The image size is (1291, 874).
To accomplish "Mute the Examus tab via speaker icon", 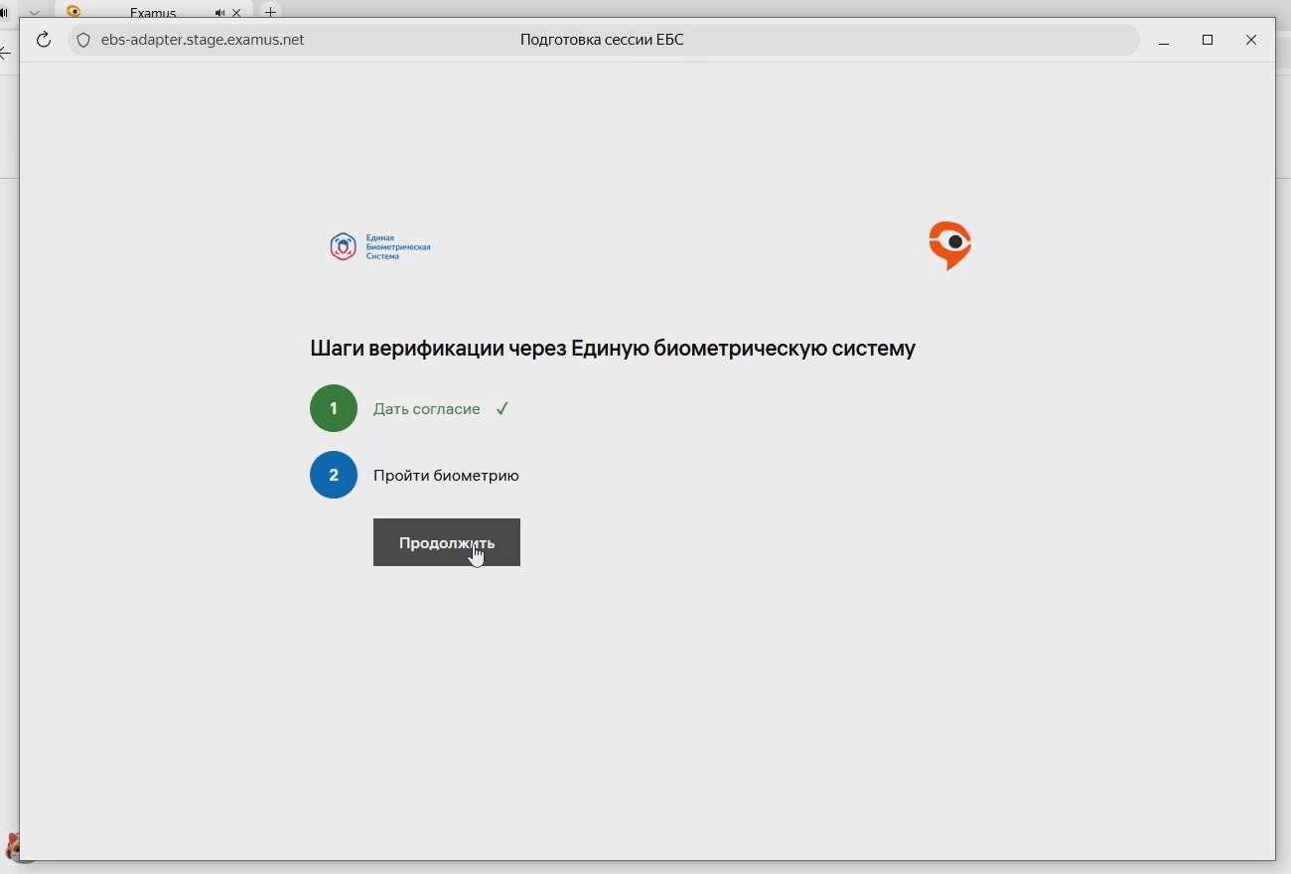I will (219, 13).
